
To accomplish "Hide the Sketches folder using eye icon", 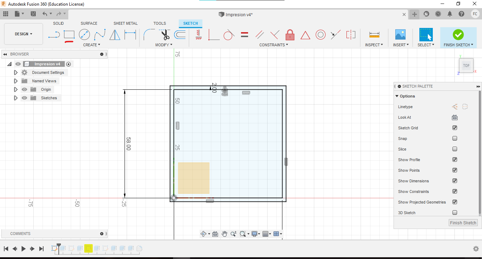I will coord(24,98).
